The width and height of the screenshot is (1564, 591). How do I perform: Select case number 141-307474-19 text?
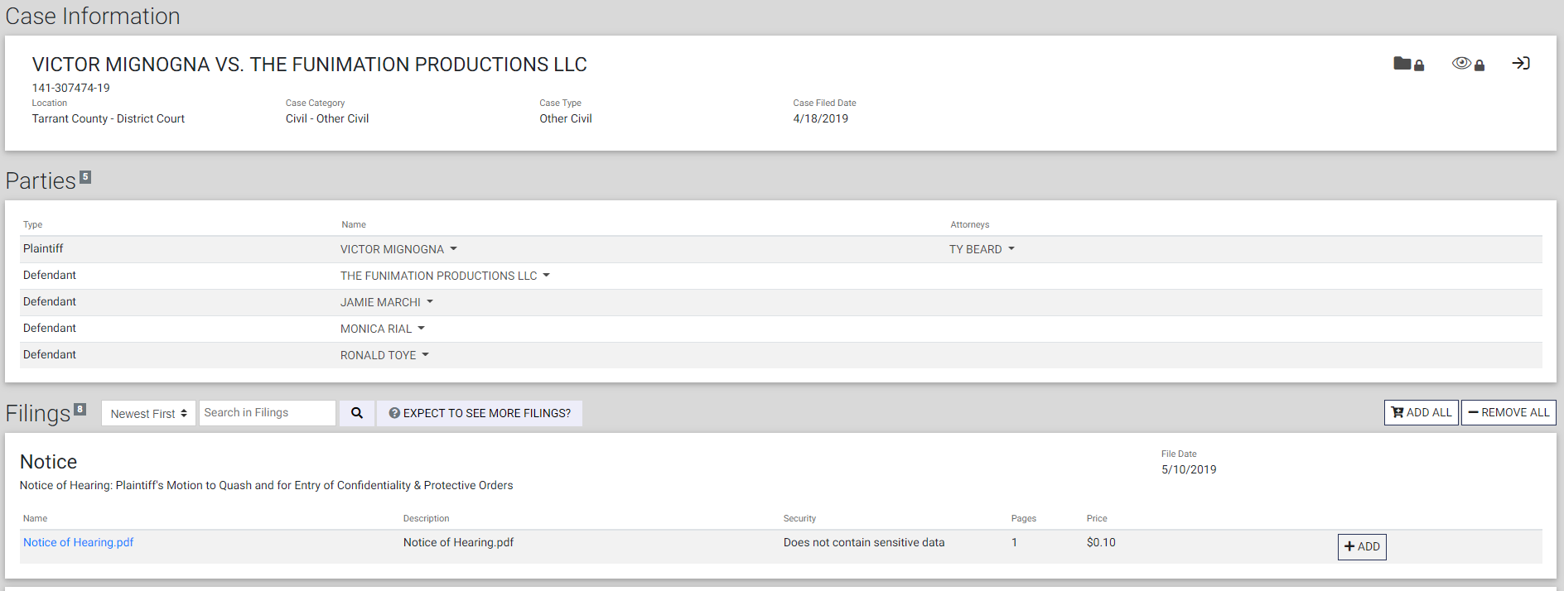coord(70,88)
